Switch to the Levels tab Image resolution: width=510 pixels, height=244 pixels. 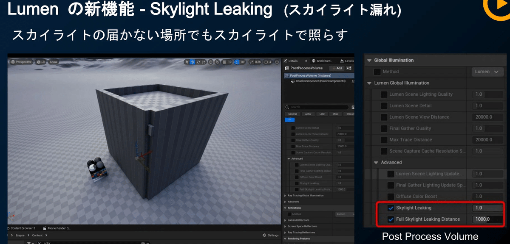coord(347,61)
